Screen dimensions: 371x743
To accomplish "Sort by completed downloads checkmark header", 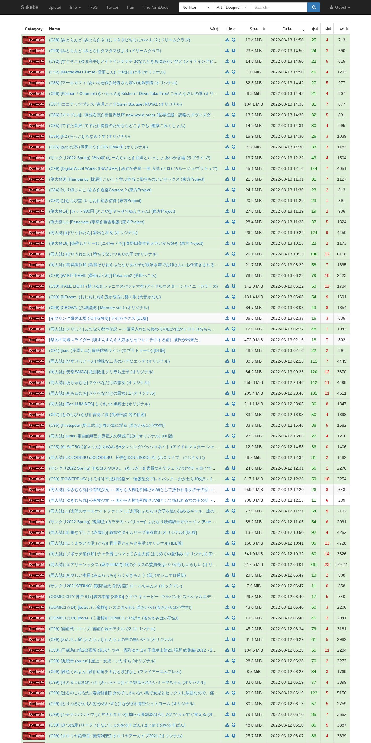I will (x=342, y=29).
